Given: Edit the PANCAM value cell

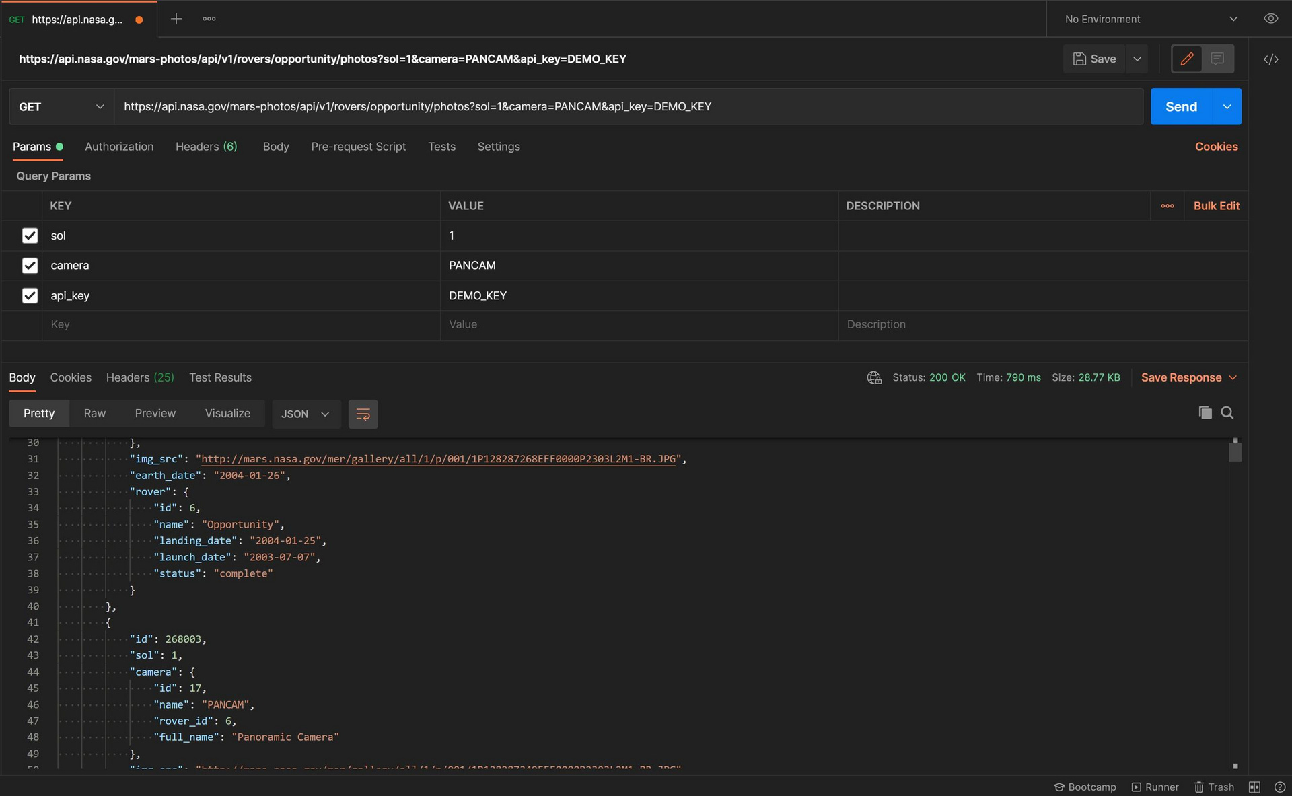Looking at the screenshot, I should [x=639, y=265].
